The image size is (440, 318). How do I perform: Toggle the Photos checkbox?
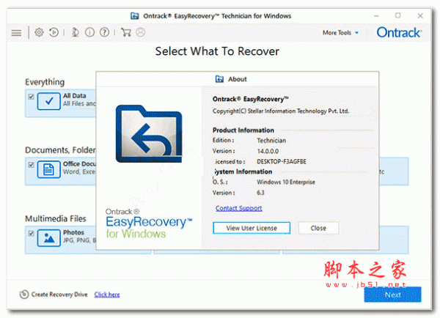31,233
